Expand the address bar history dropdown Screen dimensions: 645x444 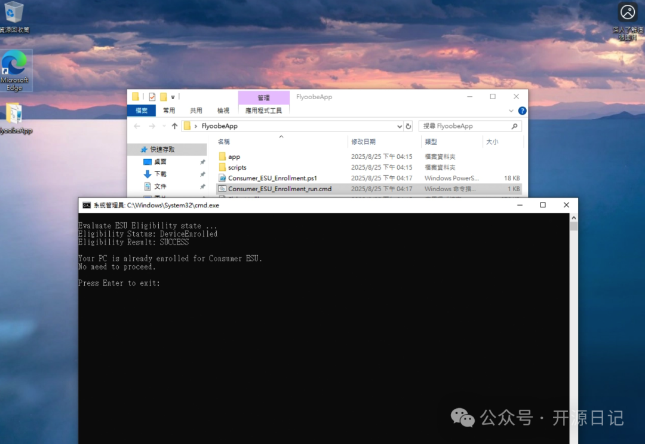click(400, 126)
